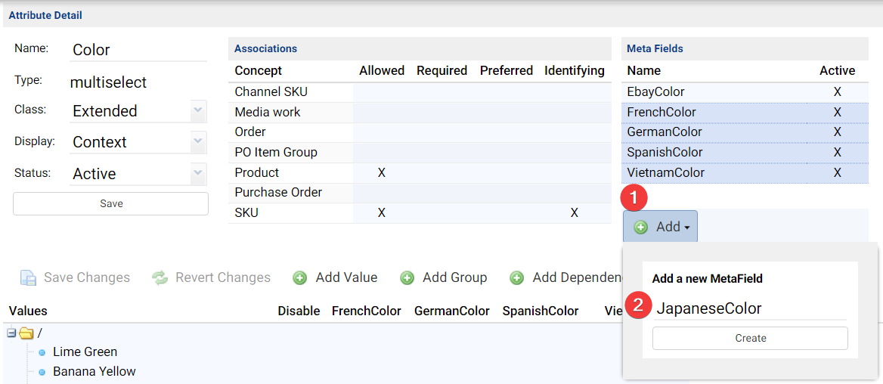Image resolution: width=883 pixels, height=384 pixels.
Task: Click the Save button under Status
Action: [110, 203]
